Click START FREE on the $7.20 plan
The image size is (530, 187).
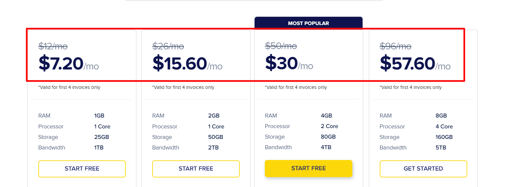82,169
